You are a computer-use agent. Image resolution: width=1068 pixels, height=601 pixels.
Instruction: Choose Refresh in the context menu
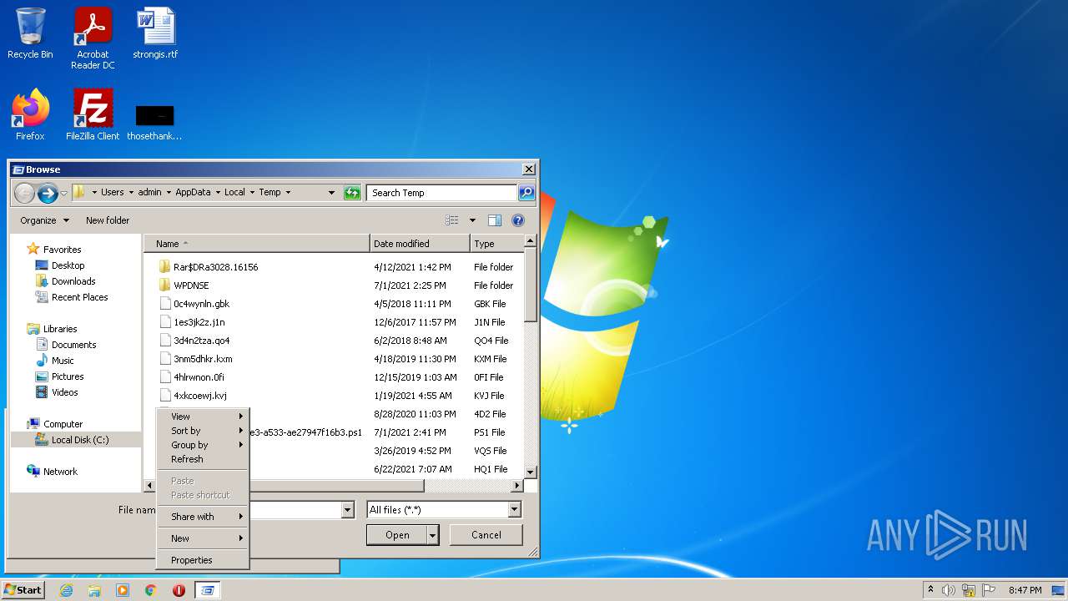point(203,459)
